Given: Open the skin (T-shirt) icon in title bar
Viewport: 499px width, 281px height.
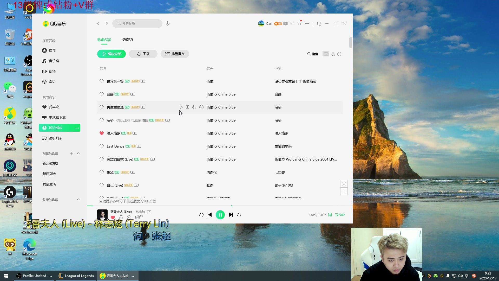Looking at the screenshot, I should point(299,23).
